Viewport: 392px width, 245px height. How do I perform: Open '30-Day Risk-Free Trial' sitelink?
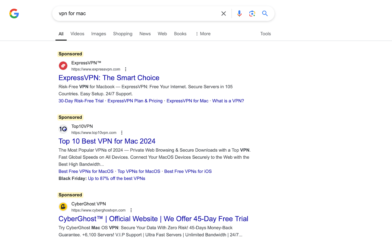click(x=81, y=101)
